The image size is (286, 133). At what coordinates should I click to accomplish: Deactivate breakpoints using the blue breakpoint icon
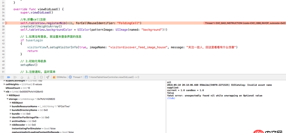(8, 77)
